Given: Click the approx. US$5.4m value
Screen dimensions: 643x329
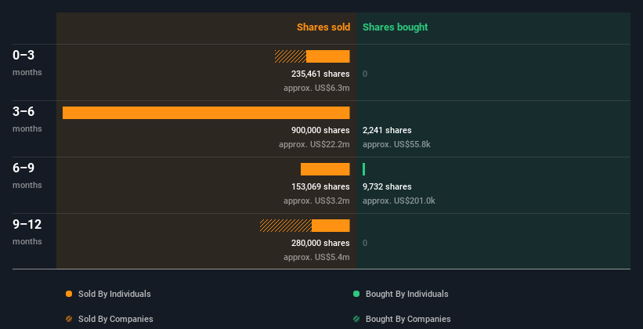Looking at the screenshot, I should pos(316,257).
